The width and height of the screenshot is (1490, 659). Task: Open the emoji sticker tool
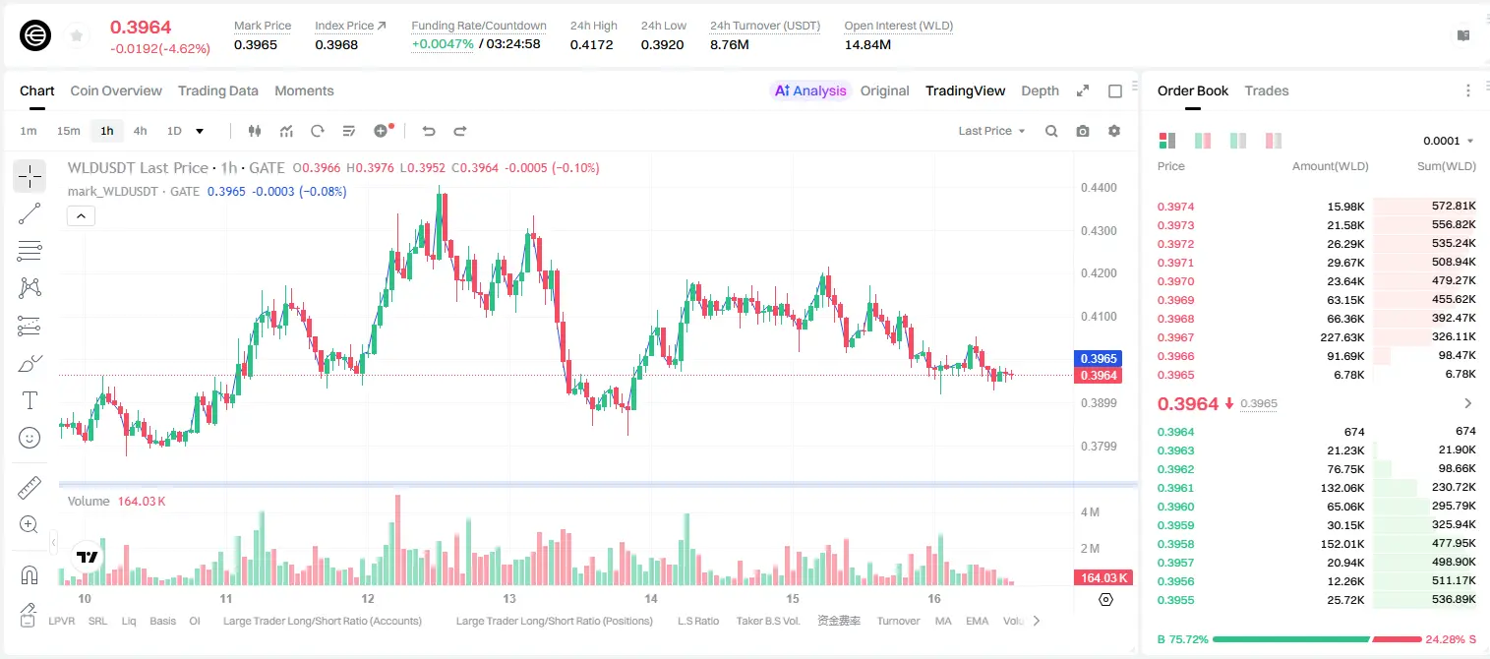[x=30, y=438]
